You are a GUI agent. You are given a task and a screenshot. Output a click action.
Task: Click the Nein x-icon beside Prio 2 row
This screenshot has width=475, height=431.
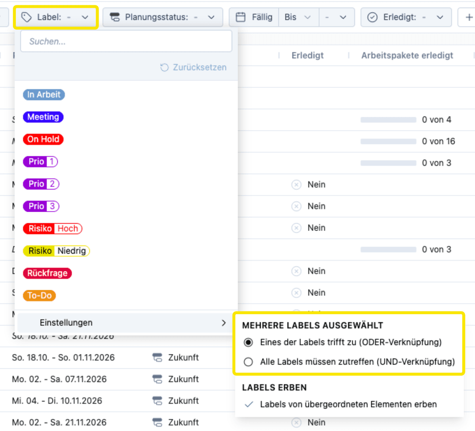[296, 185]
